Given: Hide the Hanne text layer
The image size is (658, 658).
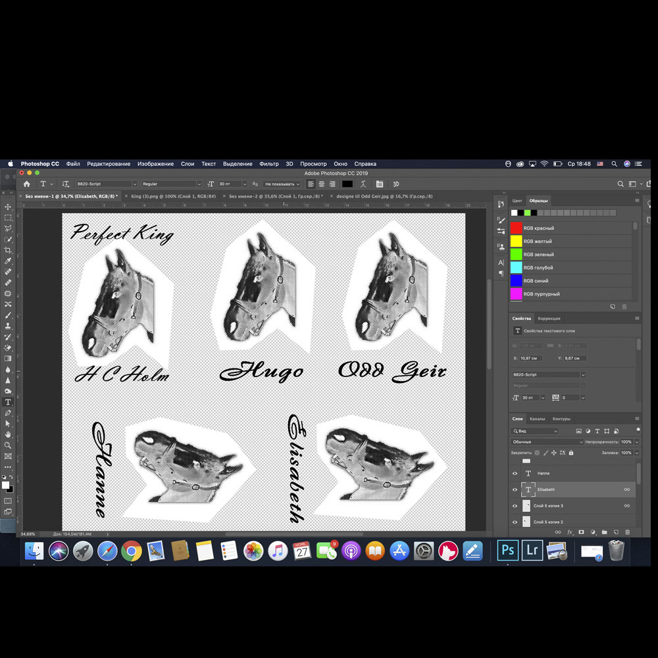Looking at the screenshot, I should [515, 473].
